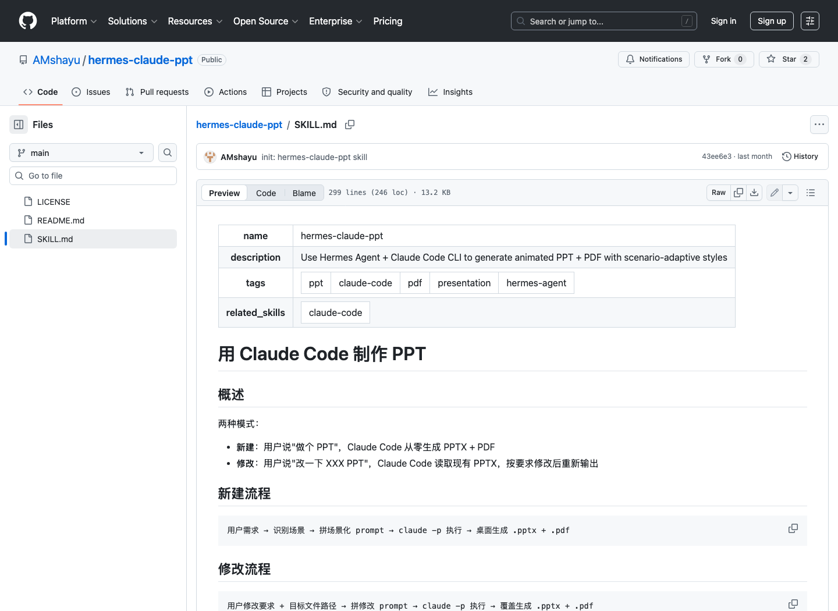
Task: Open commit hash 43ee6e3
Action: pos(716,157)
